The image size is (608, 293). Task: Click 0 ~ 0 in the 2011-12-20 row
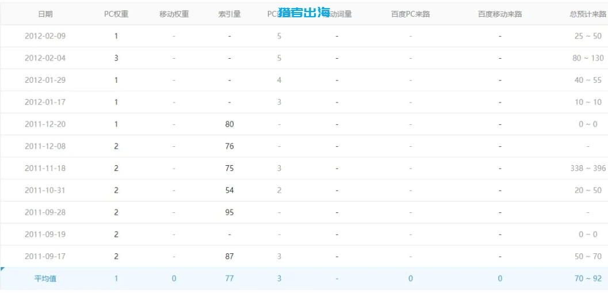point(588,124)
